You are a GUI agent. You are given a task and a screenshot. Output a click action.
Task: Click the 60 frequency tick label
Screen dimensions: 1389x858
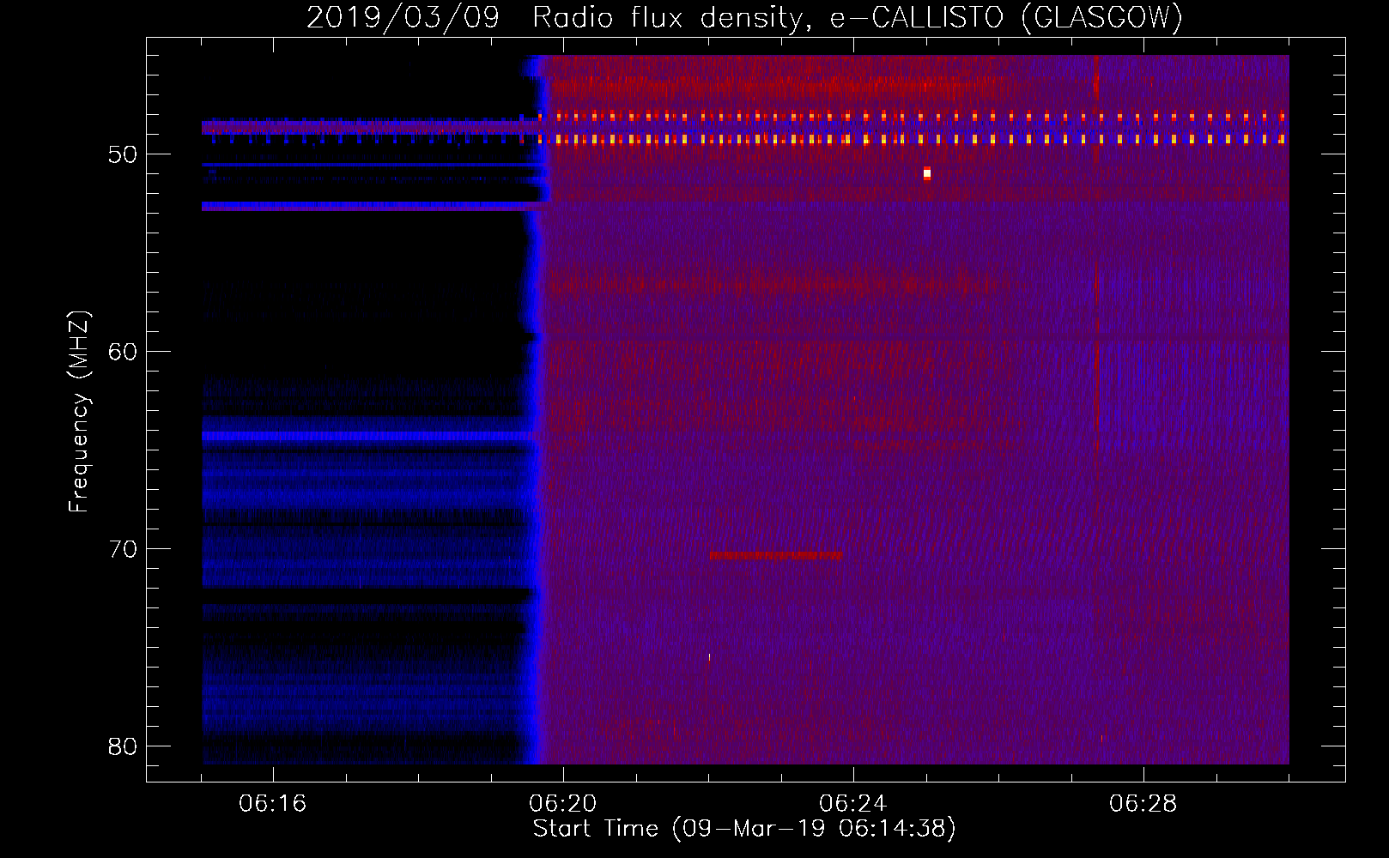click(123, 352)
